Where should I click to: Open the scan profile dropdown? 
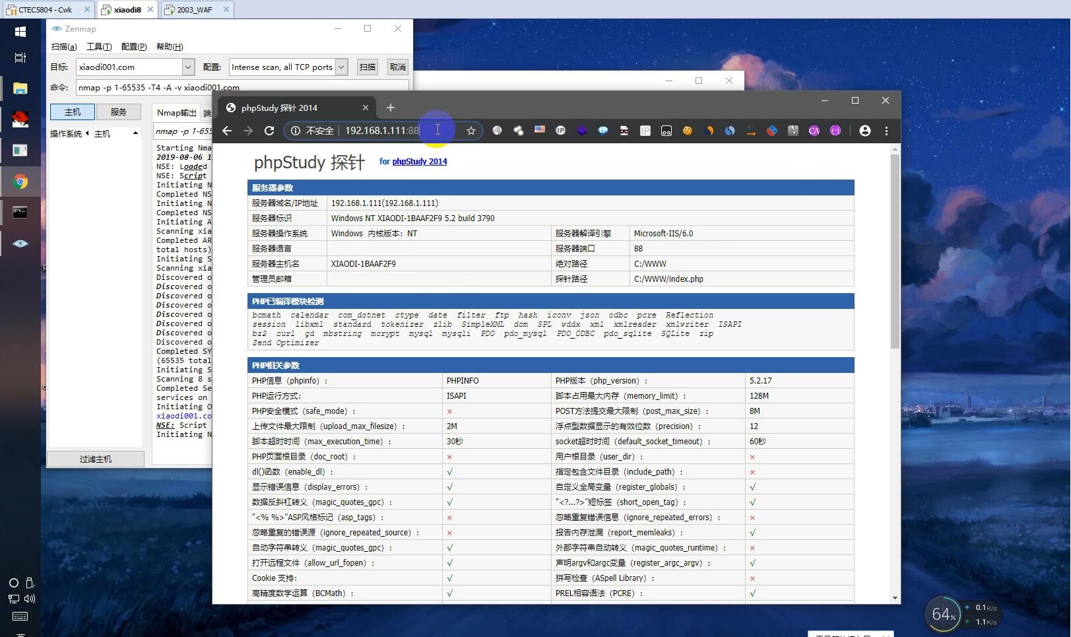[x=341, y=67]
